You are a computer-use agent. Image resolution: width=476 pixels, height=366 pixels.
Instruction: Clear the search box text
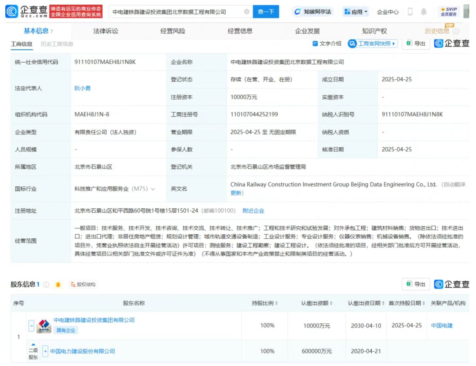point(246,12)
